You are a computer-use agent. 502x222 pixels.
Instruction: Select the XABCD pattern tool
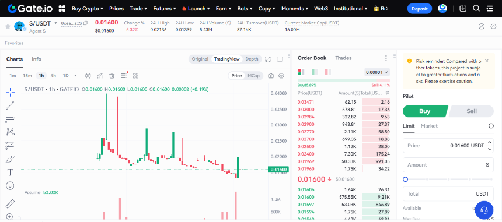pos(10,132)
